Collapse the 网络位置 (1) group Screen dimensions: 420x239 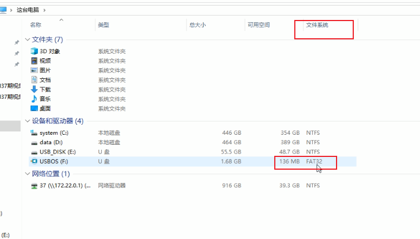click(27, 174)
